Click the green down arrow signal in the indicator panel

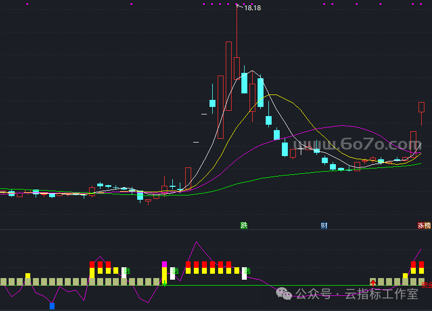165,283
